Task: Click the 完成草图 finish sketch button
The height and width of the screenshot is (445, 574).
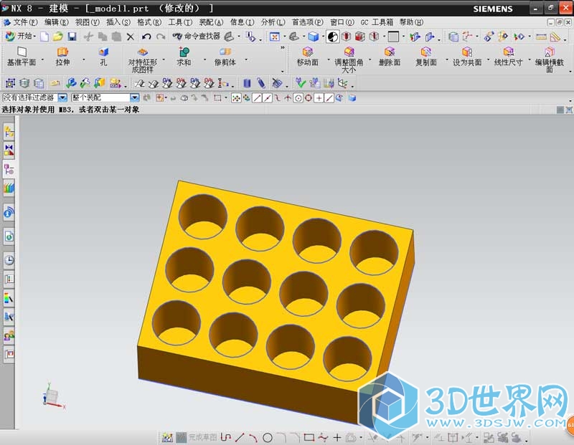Action: coord(197,437)
